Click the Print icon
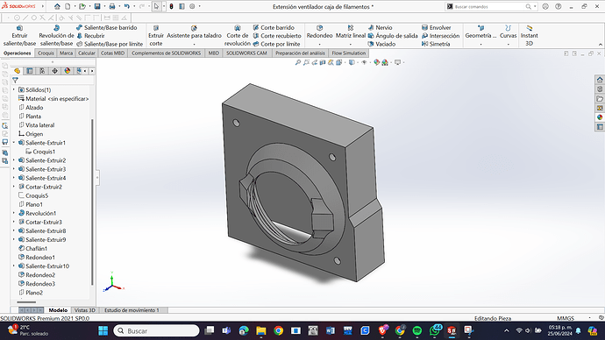The height and width of the screenshot is (340, 605). coord(112,6)
